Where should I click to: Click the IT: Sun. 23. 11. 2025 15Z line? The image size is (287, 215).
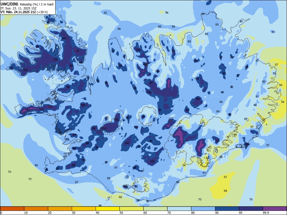[x=19, y=8]
